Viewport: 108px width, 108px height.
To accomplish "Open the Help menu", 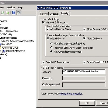I will coord(20,8).
